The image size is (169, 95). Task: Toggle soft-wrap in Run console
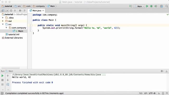(8, 84)
